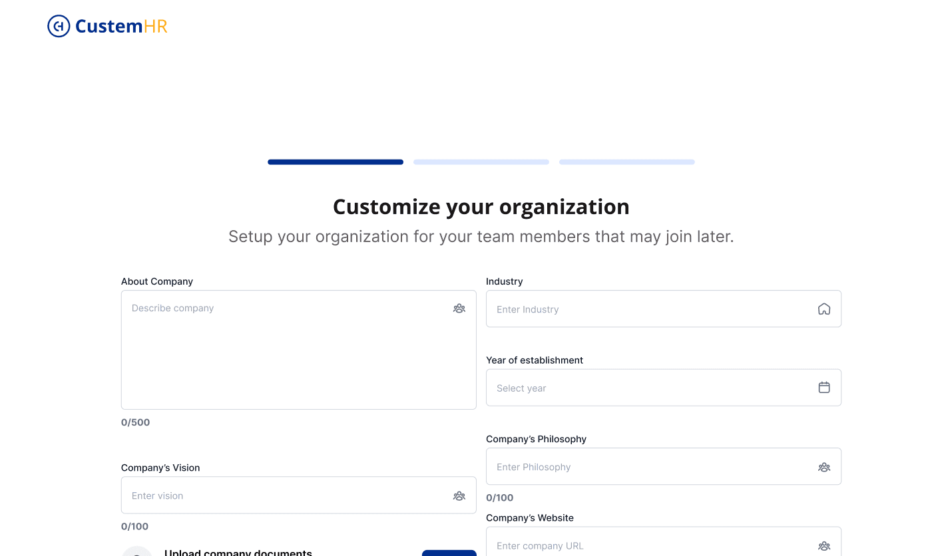Click the people icon in Vision field

[x=459, y=495]
